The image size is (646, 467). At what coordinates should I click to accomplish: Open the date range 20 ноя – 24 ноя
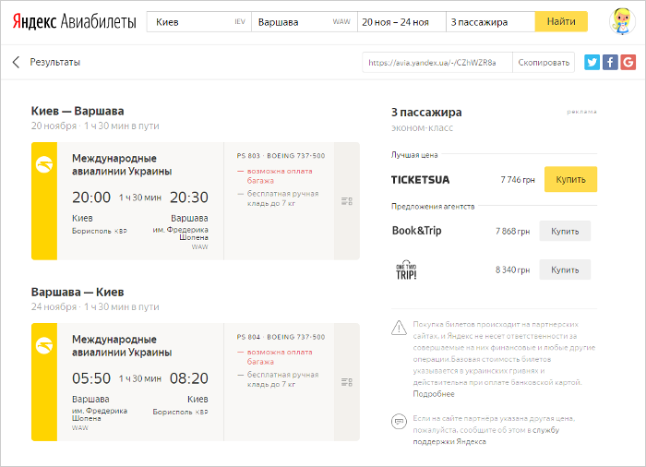point(401,22)
